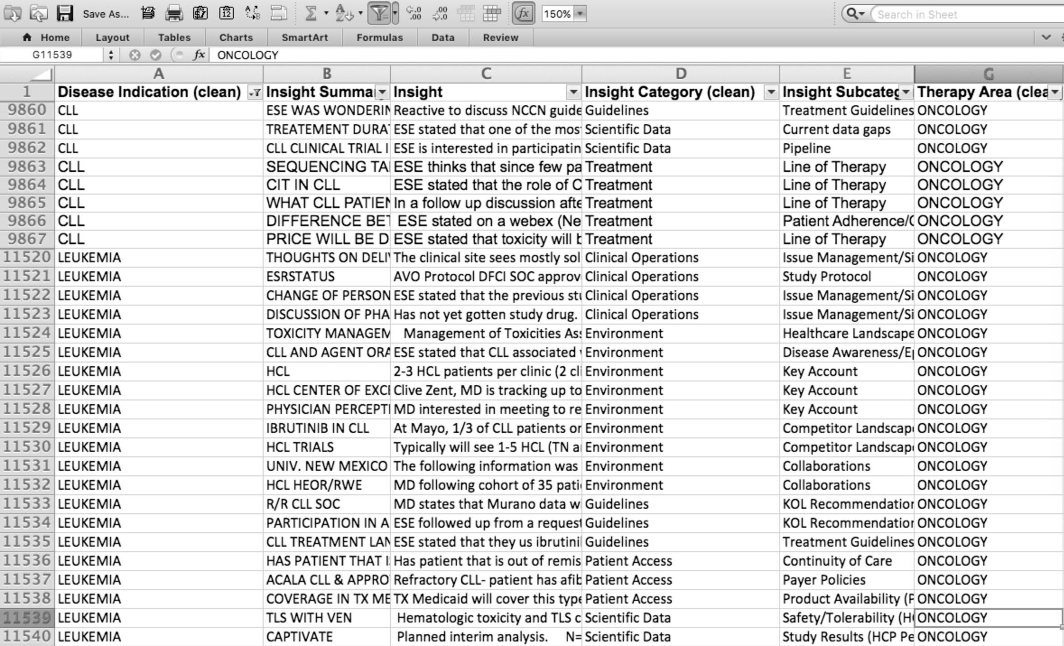The width and height of the screenshot is (1064, 646).
Task: Click cell 'CAPTIVATE' in row 11540
Action: 327,637
